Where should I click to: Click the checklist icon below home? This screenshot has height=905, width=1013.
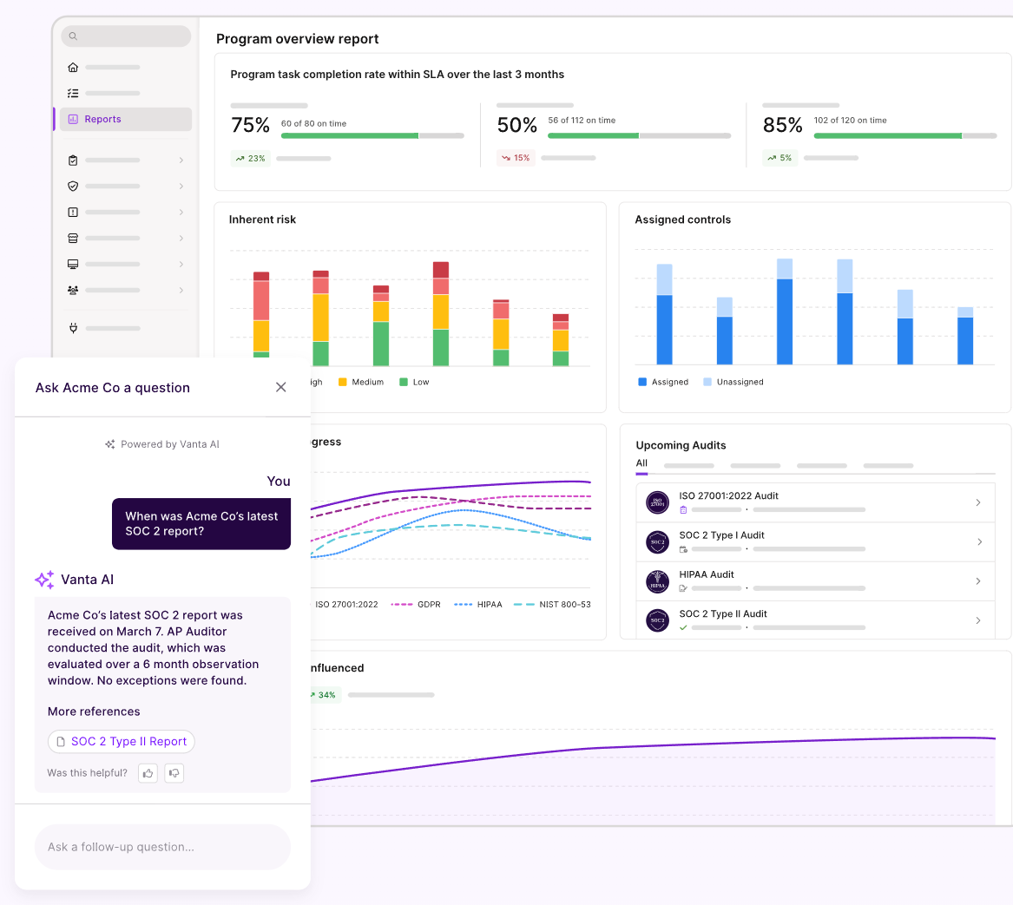point(73,93)
